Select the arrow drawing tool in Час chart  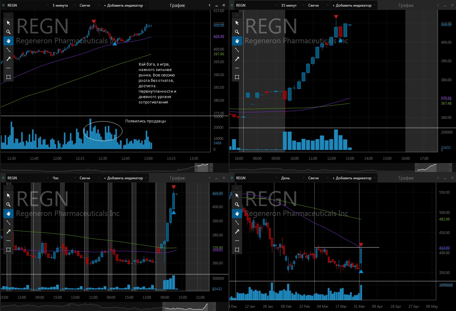(x=8, y=232)
